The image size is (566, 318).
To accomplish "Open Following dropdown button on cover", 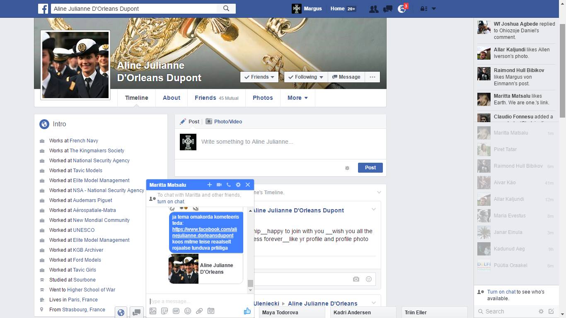I will tap(306, 77).
